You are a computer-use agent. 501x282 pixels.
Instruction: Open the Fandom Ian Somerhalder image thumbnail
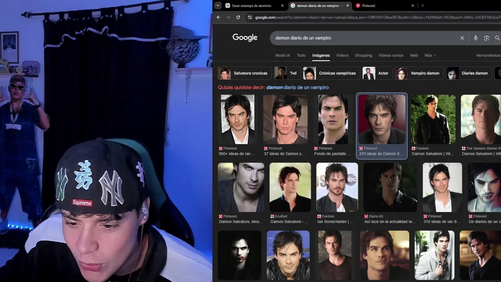[337, 188]
